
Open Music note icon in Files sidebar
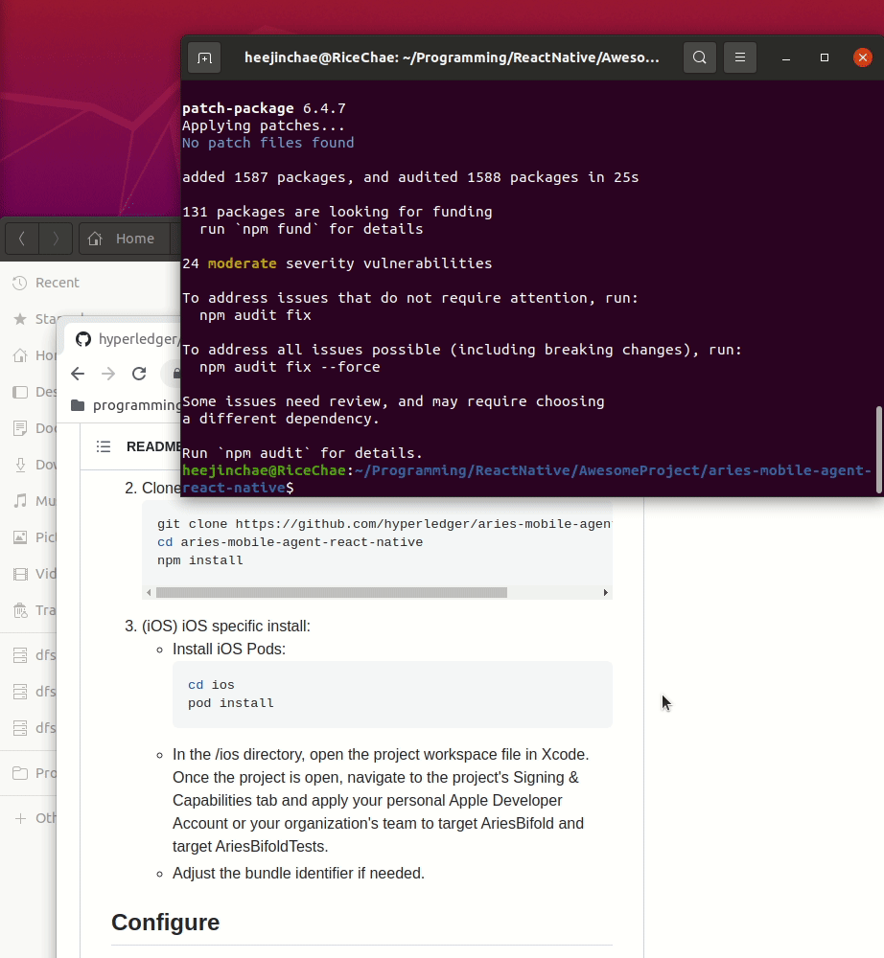point(20,501)
